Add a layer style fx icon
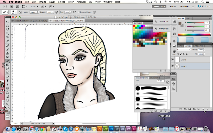The image size is (213, 133). pos(185,109)
